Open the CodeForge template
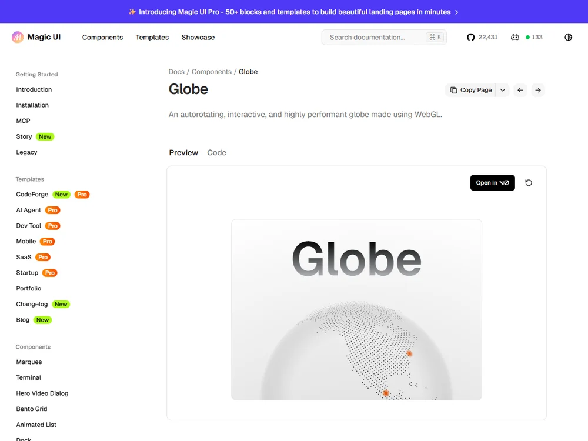The width and height of the screenshot is (588, 441). pos(32,194)
